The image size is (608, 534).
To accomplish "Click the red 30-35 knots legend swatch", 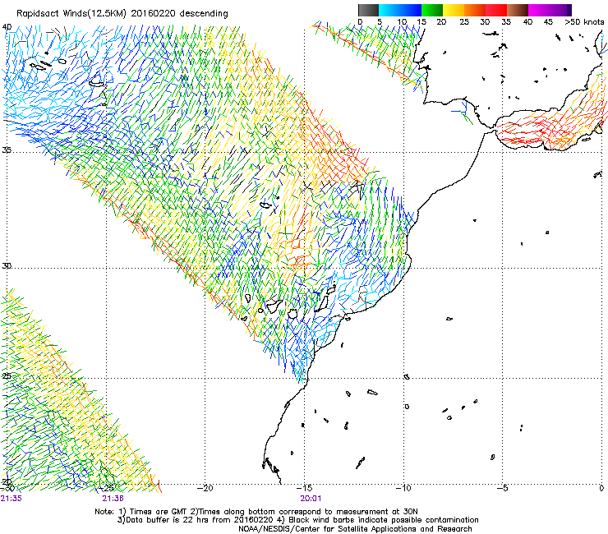I will pos(496,10).
